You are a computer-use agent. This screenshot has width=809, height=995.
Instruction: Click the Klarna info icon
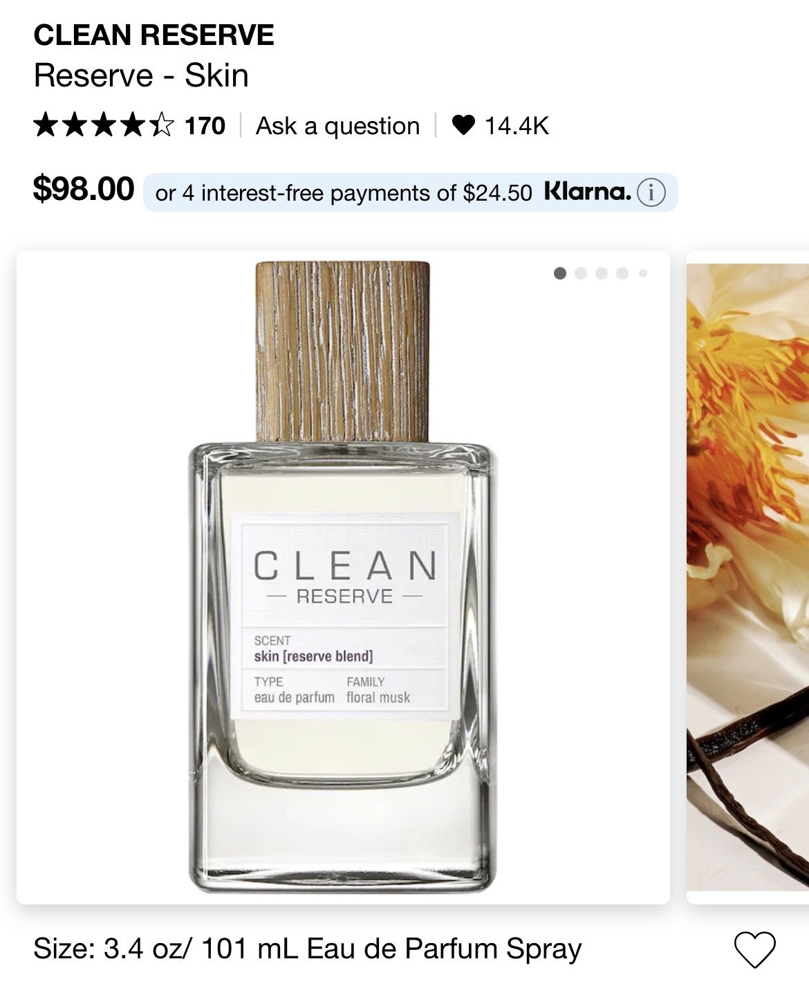[651, 192]
